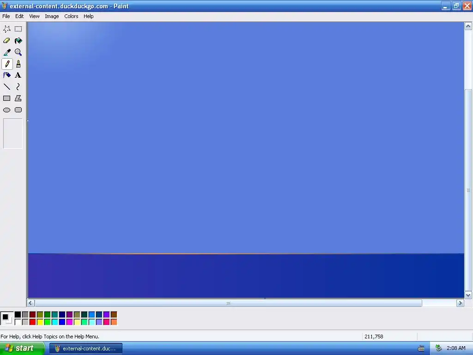The height and width of the screenshot is (355, 473).
Task: Open the Help menu
Action: (88, 16)
